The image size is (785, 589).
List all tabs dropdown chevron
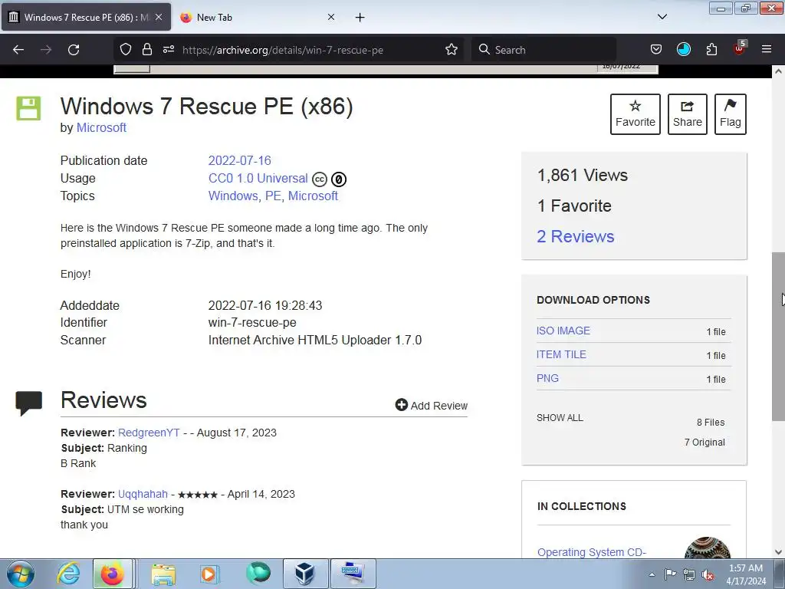(662, 17)
